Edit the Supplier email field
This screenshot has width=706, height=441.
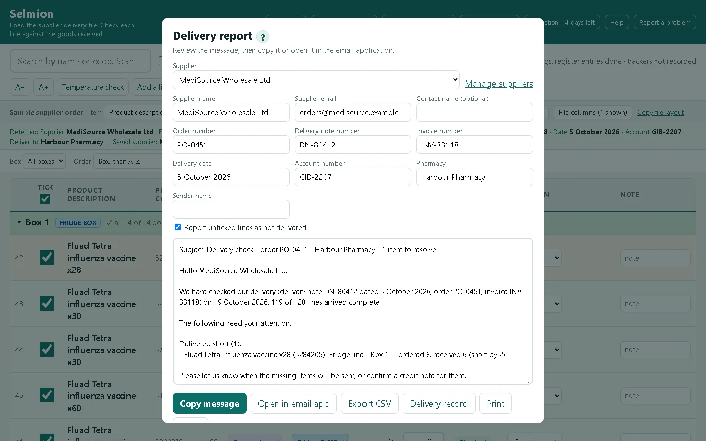coord(353,112)
